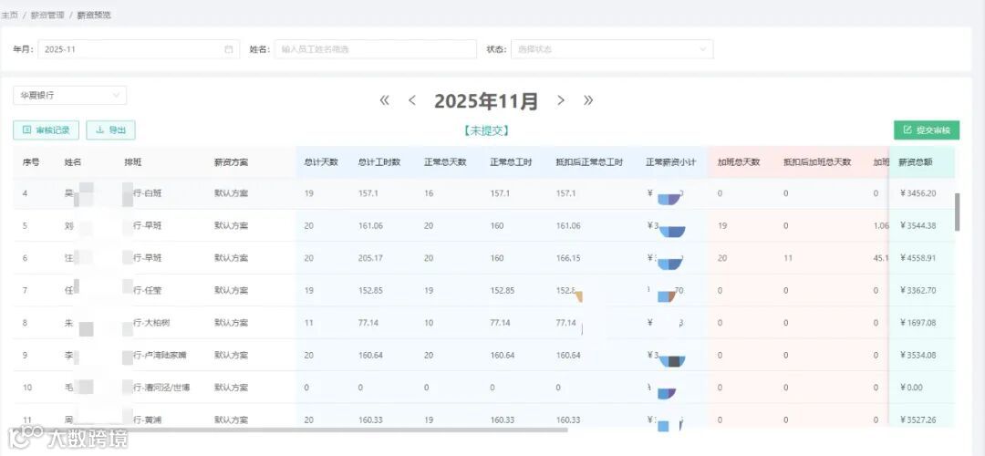Screen dimensions: 985x456
Task: Click row number 10 cell
Action: pos(27,388)
